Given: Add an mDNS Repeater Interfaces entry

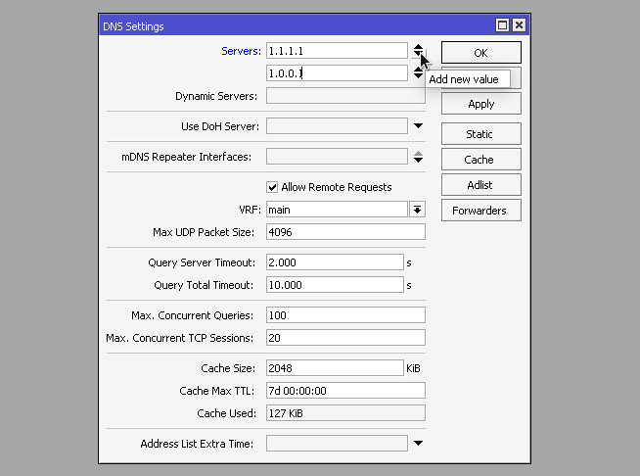Looking at the screenshot, I should coord(418,160).
